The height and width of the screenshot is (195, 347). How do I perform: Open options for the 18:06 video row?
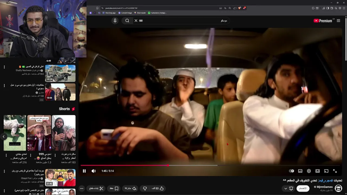pyautogui.click(x=4, y=86)
